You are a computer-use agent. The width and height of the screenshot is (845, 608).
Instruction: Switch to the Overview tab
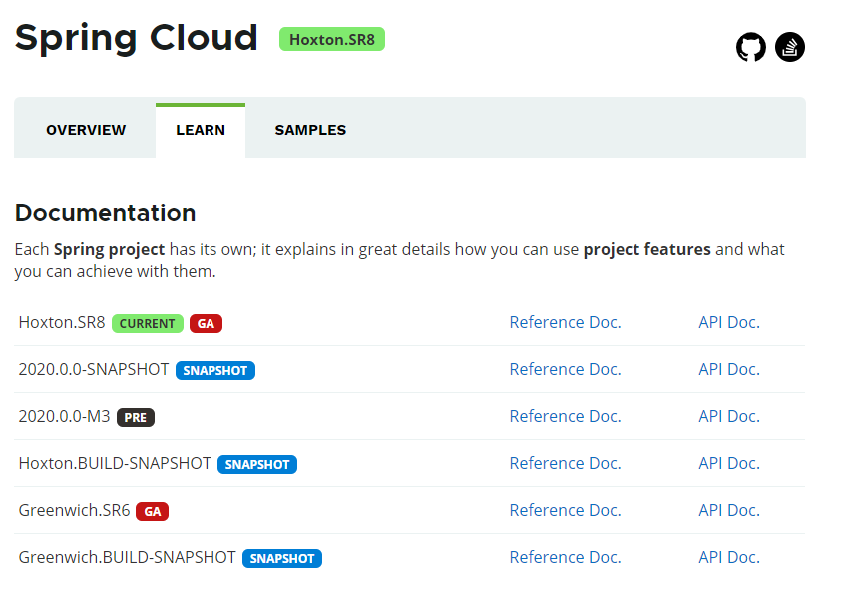(x=86, y=130)
